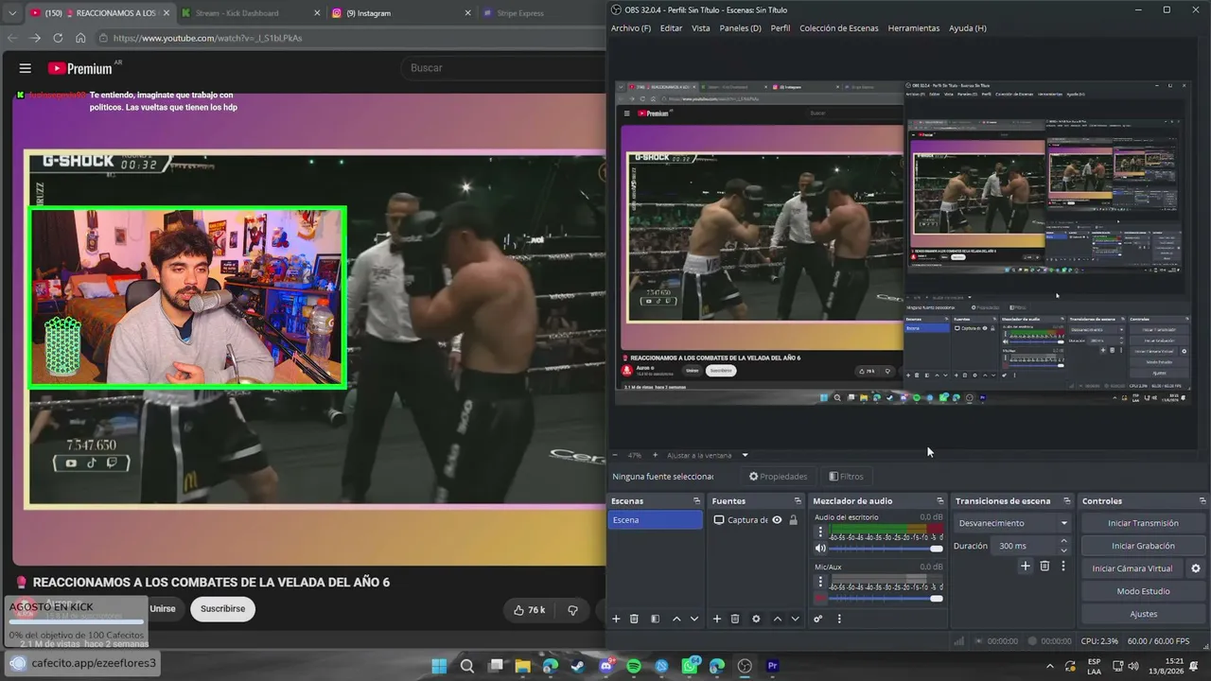Open Spotify from taskbar

point(634,666)
